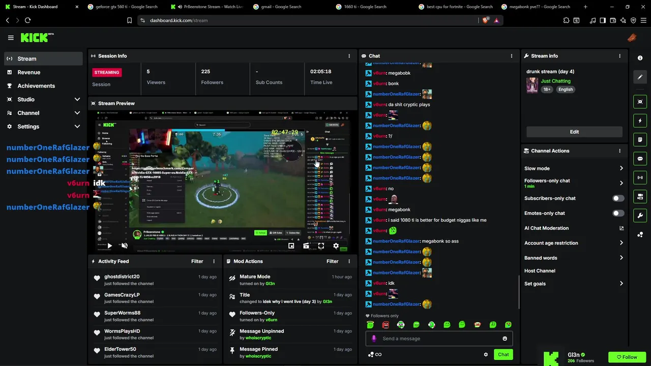Open the hamburger menu next to Kick logo

tap(11, 38)
